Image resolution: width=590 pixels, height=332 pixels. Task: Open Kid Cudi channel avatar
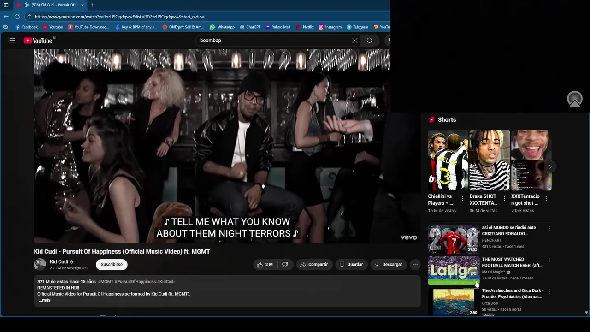40,264
